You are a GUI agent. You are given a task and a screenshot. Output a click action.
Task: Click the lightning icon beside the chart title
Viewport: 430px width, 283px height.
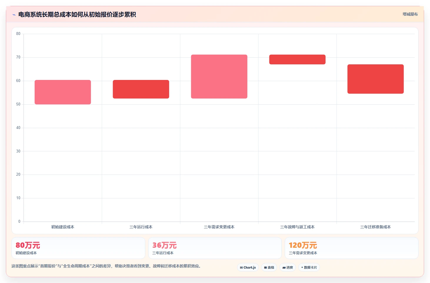click(x=14, y=15)
